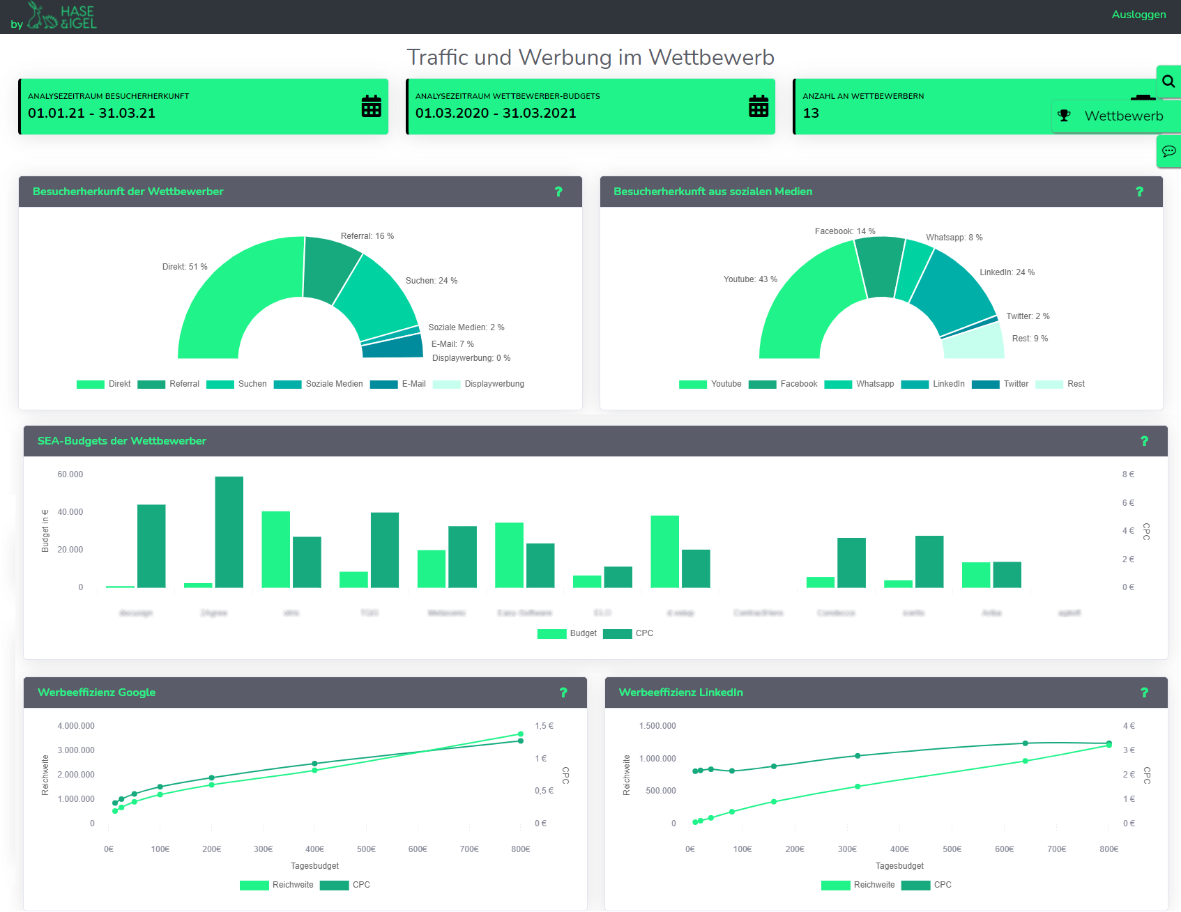1181x912 pixels.
Task: Hide Whatsapp via its legend entry
Action: [859, 384]
